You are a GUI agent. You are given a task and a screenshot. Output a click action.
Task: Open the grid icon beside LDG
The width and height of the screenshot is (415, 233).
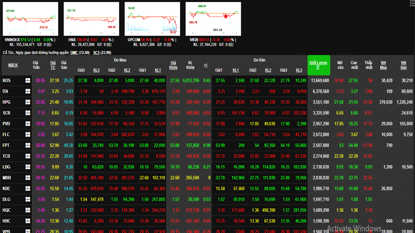click(27, 167)
